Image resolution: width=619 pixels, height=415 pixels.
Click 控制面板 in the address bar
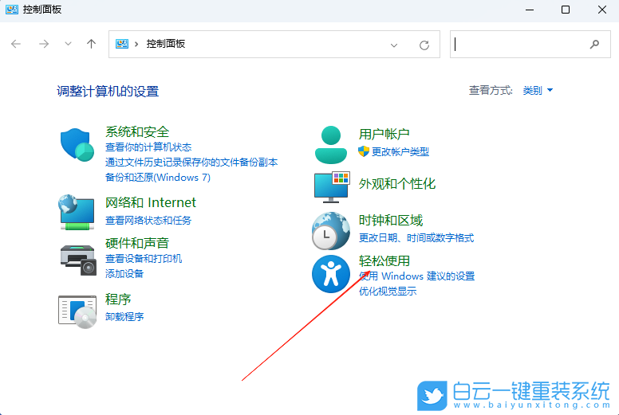tap(166, 44)
